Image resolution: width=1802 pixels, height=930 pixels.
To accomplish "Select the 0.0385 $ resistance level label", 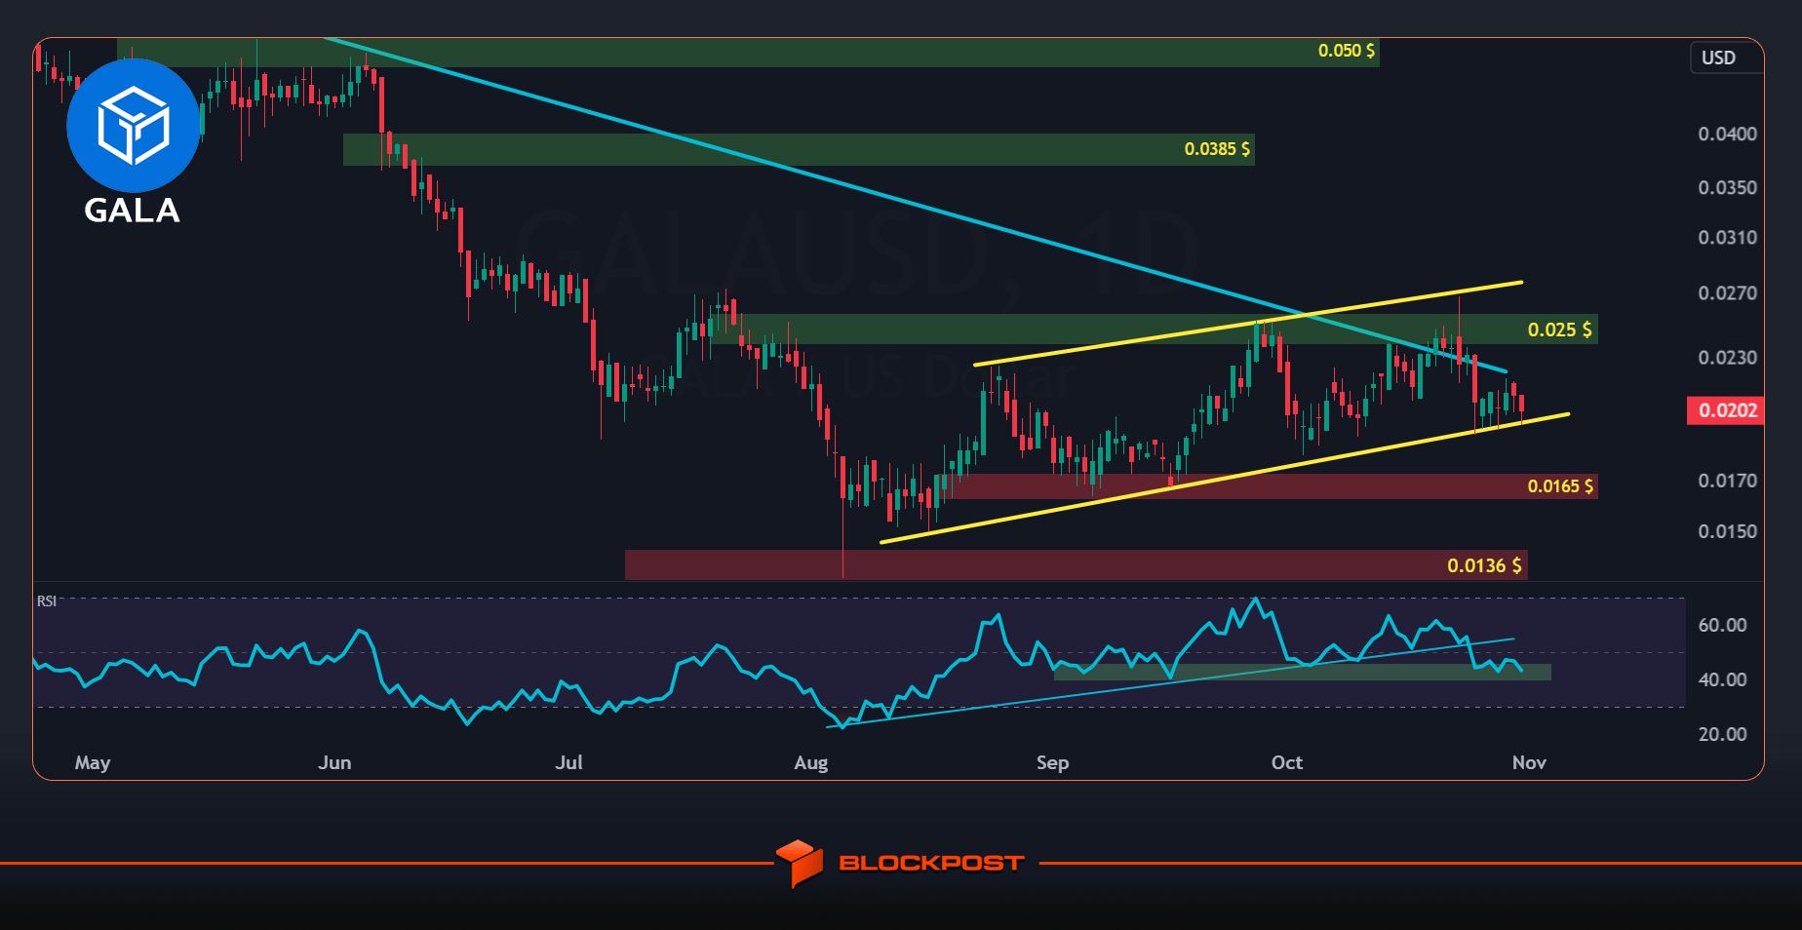I will (1217, 149).
